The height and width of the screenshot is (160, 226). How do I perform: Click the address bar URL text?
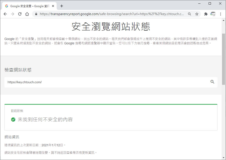110,14
